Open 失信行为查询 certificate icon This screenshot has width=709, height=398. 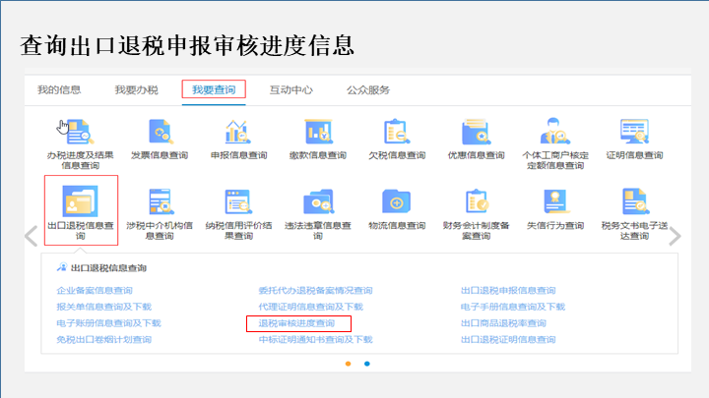click(x=555, y=201)
